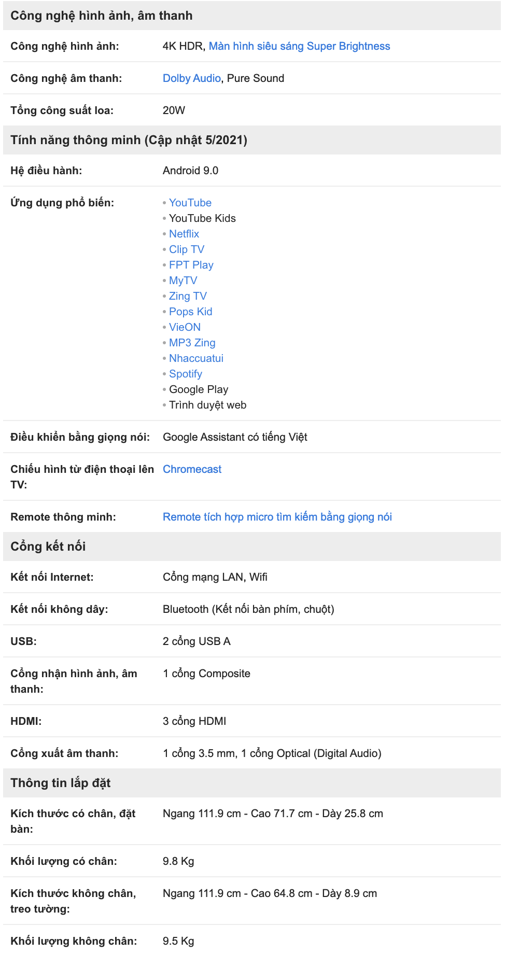Select the Nhaccuatui link
Viewport: 505px width, 953px height.
(x=196, y=358)
